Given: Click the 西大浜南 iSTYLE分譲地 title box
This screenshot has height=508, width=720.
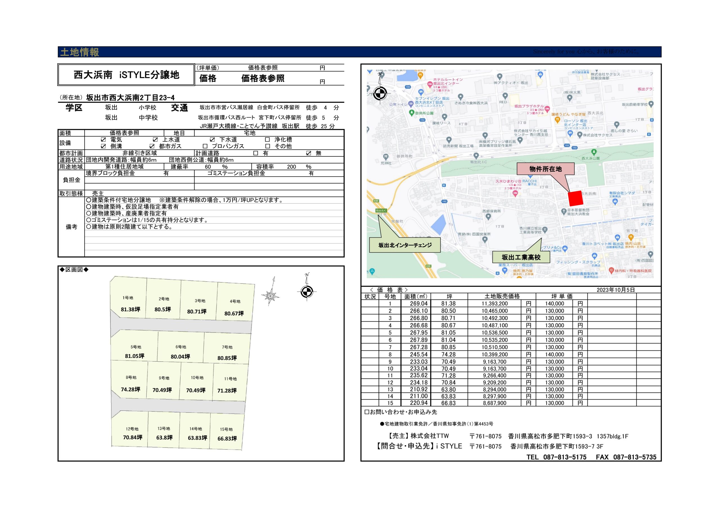Looking at the screenshot, I should click(126, 75).
